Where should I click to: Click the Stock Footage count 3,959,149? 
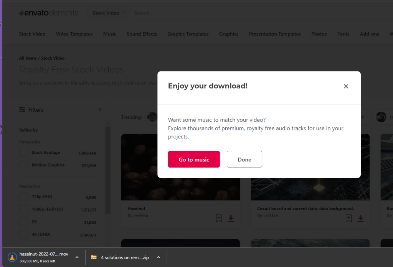tap(87, 153)
